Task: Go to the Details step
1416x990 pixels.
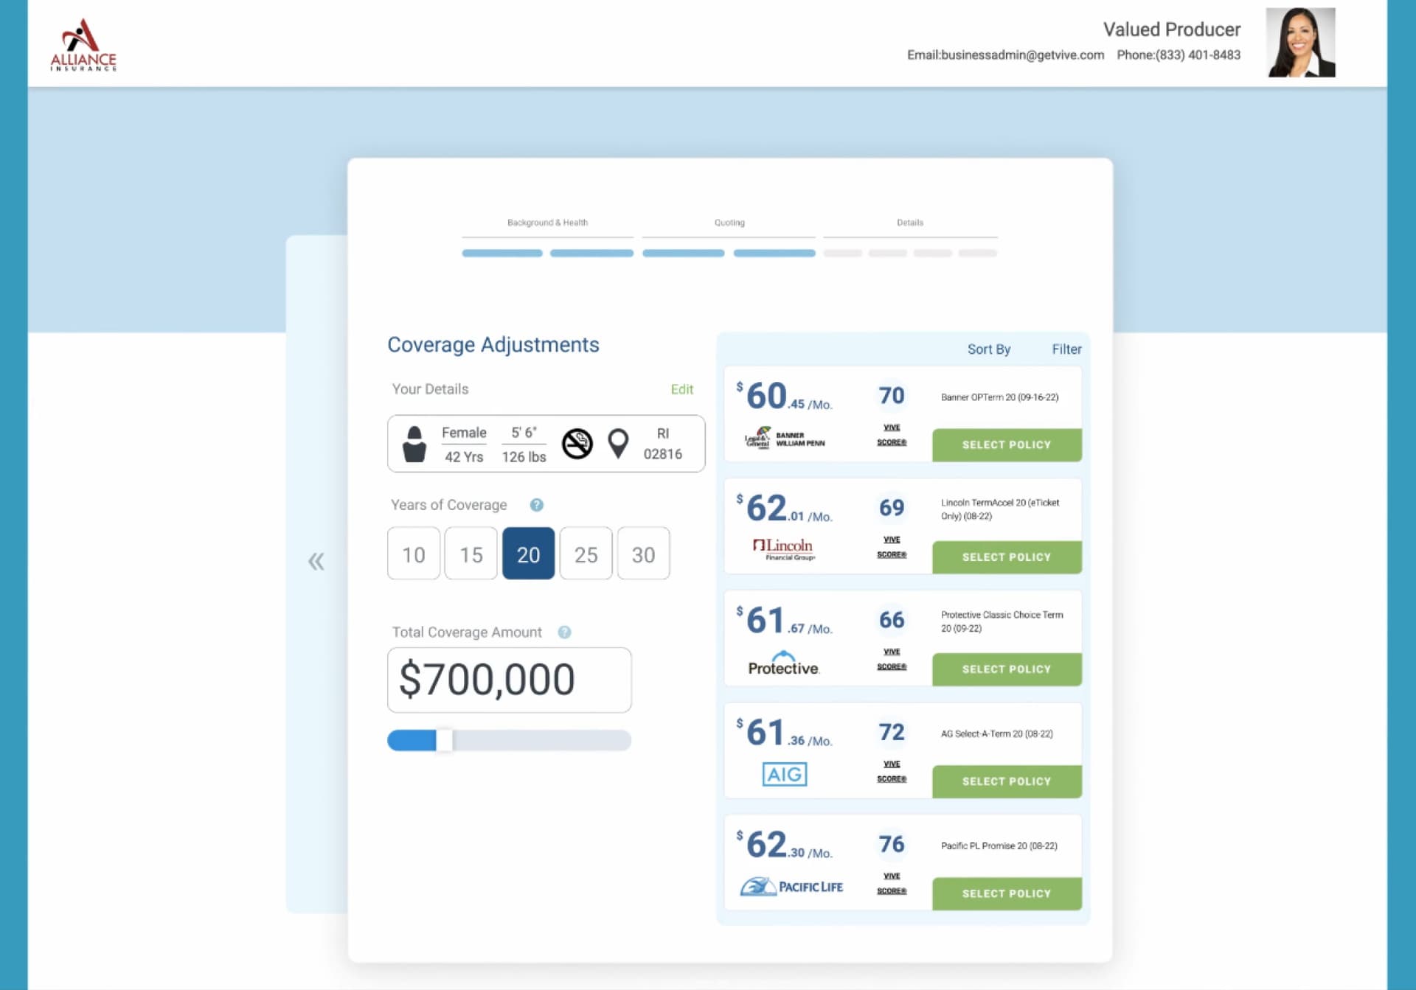Action: coord(909,223)
